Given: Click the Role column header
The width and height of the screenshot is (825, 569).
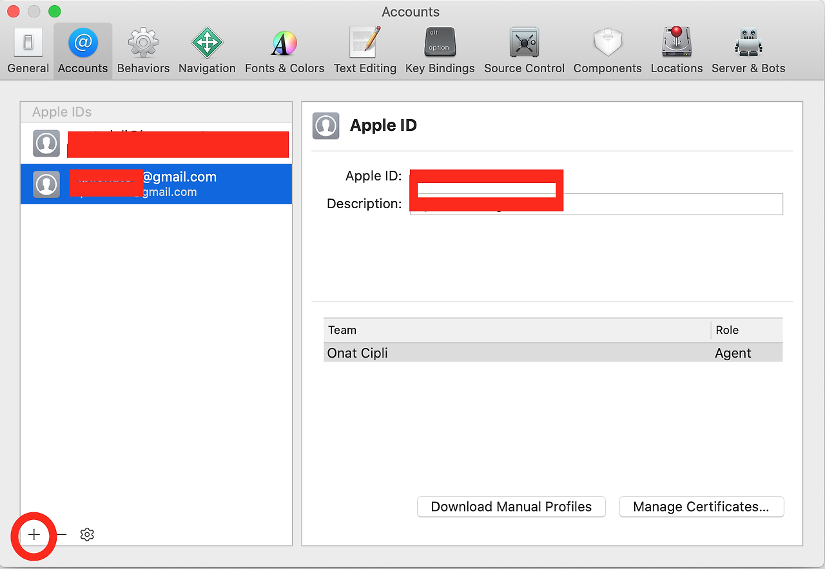Looking at the screenshot, I should [747, 330].
